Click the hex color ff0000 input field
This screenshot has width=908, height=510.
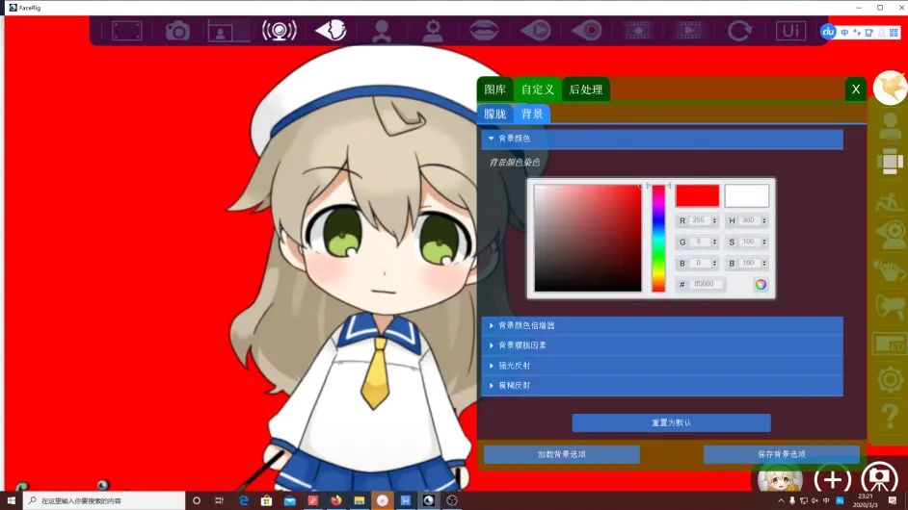[x=706, y=284]
